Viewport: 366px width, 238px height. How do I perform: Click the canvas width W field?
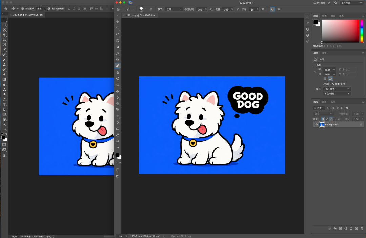click(329, 70)
